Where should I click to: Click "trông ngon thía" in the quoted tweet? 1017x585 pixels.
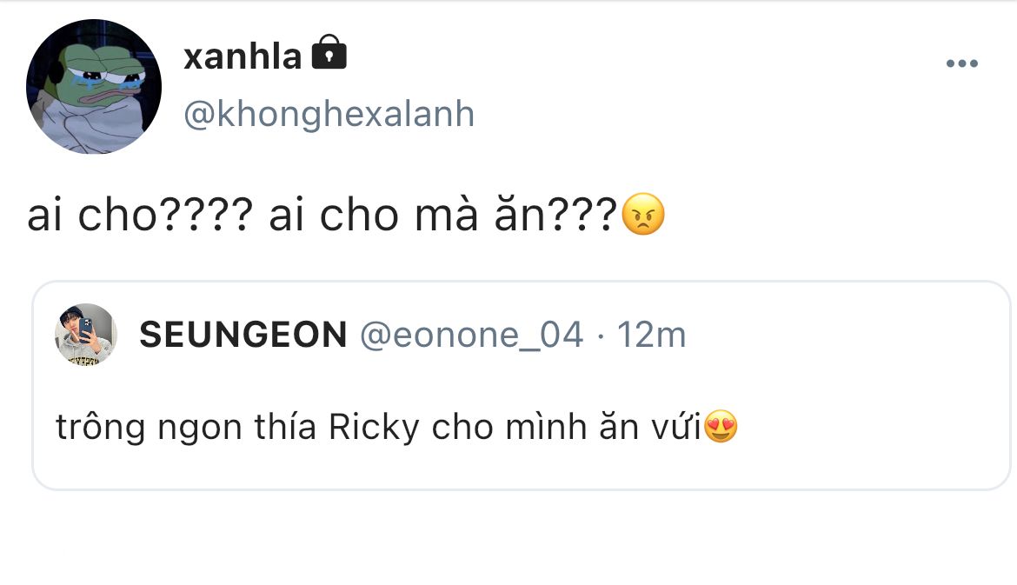click(x=186, y=428)
